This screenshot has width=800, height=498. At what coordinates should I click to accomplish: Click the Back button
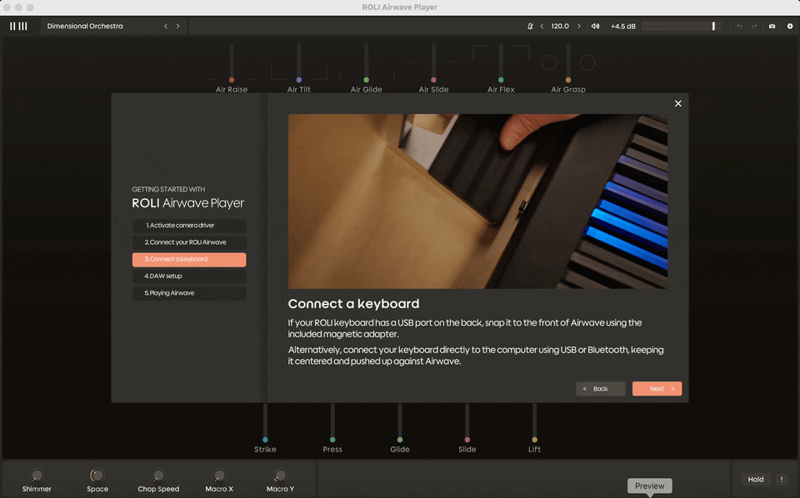pyautogui.click(x=601, y=388)
